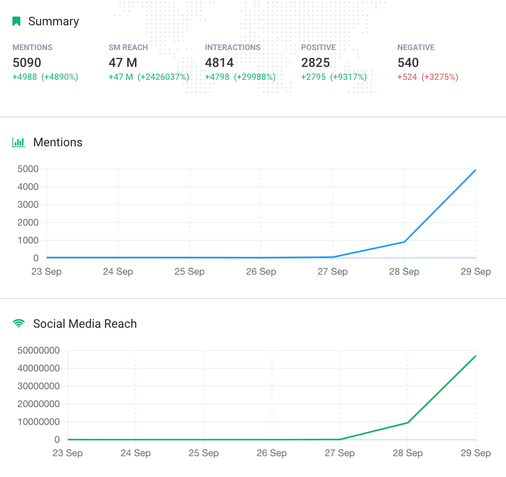Click the 10000000 label on Reach axis

pos(39,422)
